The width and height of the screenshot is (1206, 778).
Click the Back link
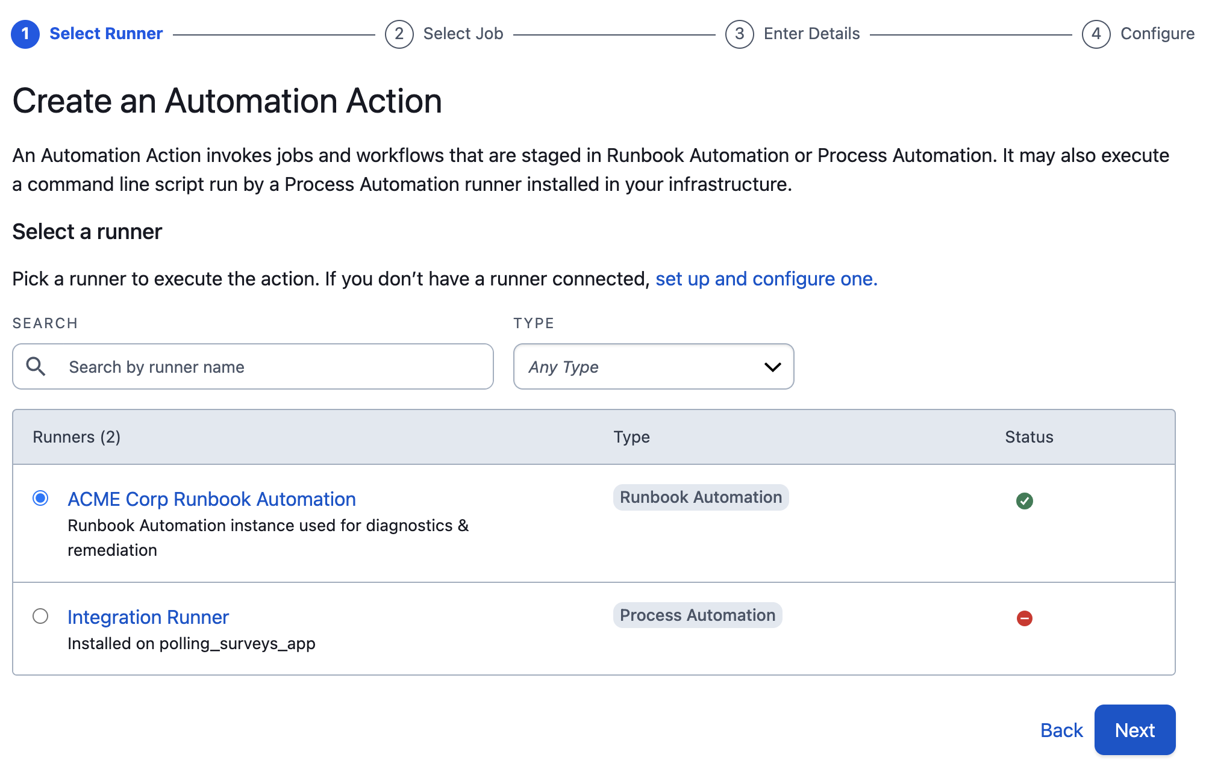click(x=1061, y=730)
